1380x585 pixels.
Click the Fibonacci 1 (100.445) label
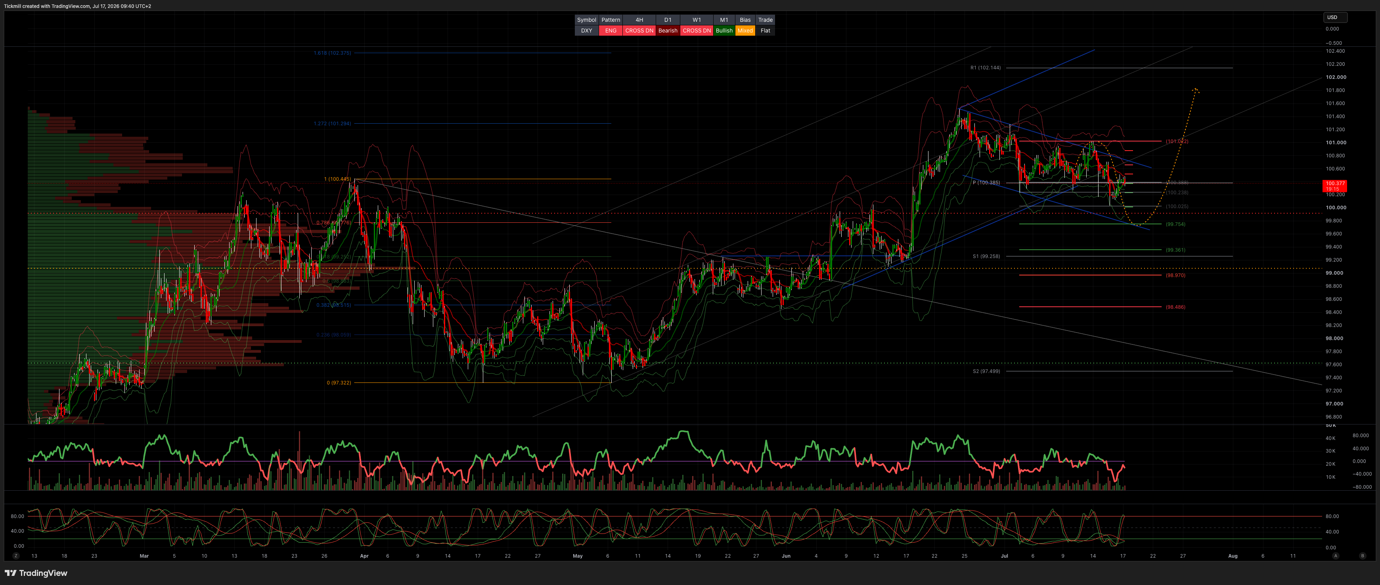coord(337,179)
